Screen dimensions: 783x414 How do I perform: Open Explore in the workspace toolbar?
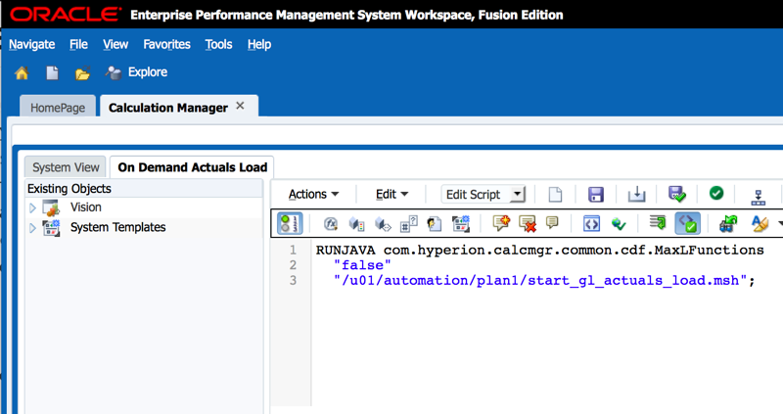coord(136,72)
